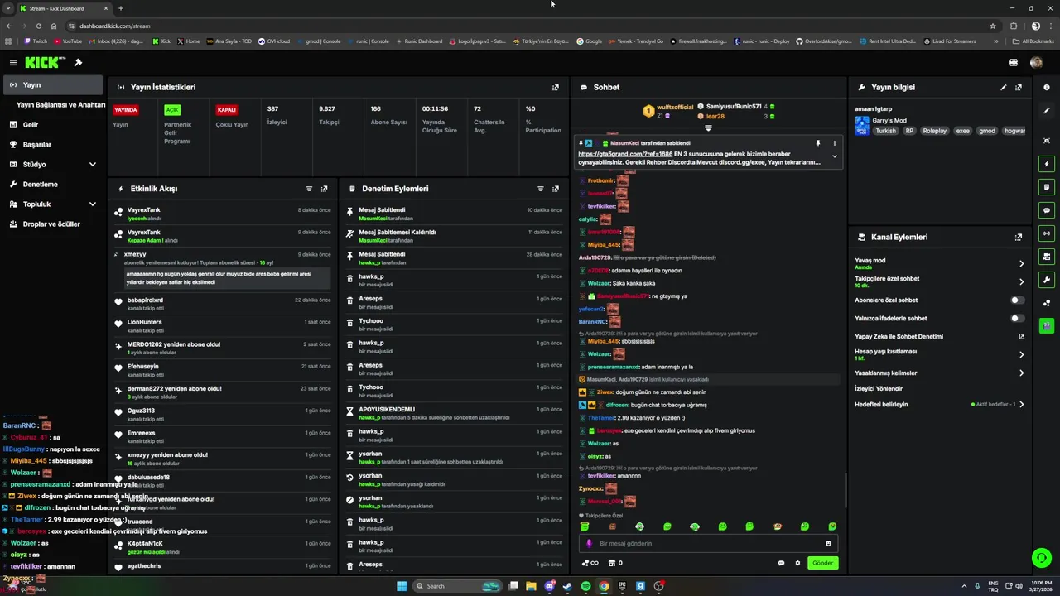The height and width of the screenshot is (596, 1060).
Task: Expand the Topluluk sidebar section
Action: click(x=93, y=204)
